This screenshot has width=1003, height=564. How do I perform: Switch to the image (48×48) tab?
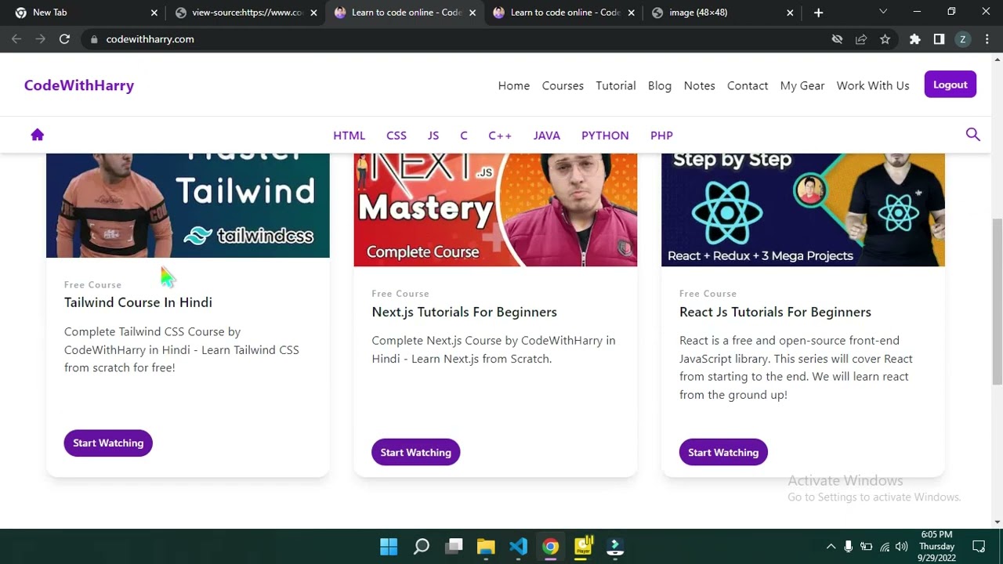723,13
